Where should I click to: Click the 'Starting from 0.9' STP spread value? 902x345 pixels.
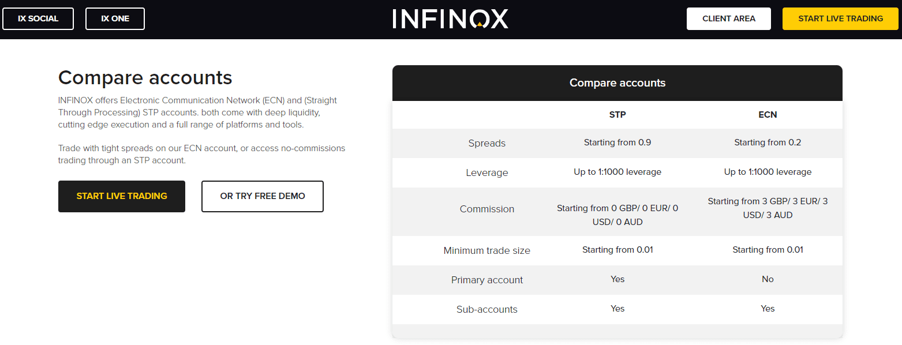(x=617, y=142)
